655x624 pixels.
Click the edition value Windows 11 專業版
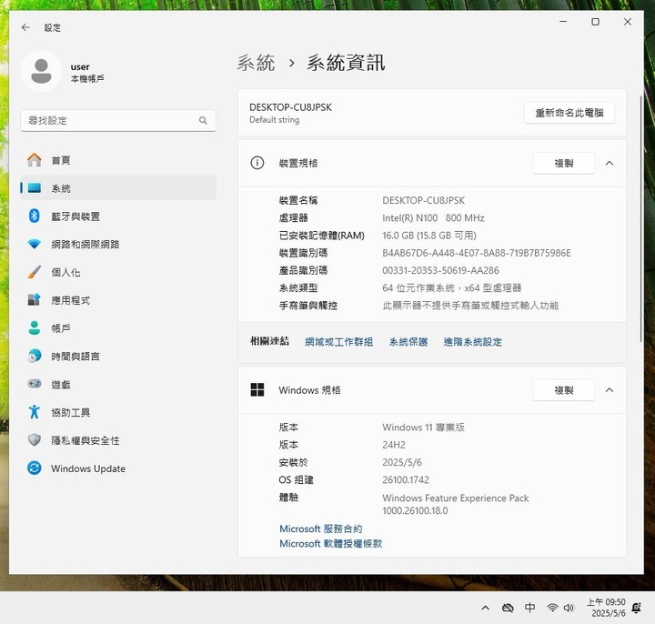pyautogui.click(x=423, y=427)
